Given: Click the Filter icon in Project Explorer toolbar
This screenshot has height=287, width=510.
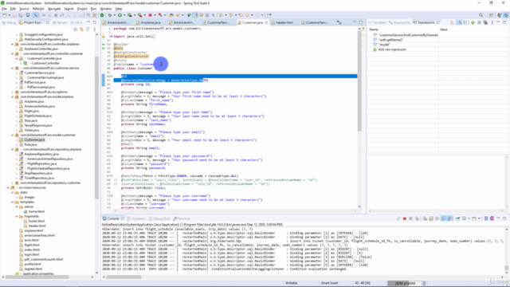Looking at the screenshot, I should (x=88, y=29).
